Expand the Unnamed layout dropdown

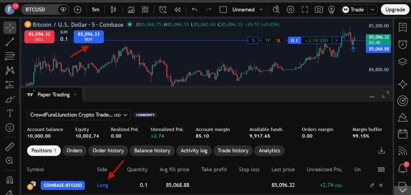pos(261,10)
